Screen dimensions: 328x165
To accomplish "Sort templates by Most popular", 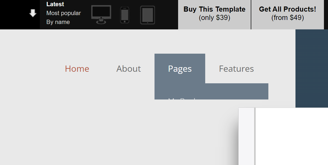I will tap(64, 13).
